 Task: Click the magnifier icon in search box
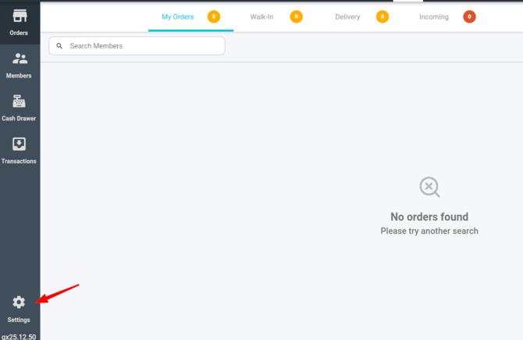tap(59, 46)
